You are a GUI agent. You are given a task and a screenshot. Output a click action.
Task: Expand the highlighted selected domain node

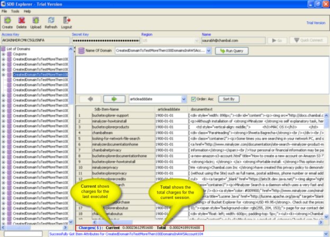pyautogui.click(x=3, y=75)
